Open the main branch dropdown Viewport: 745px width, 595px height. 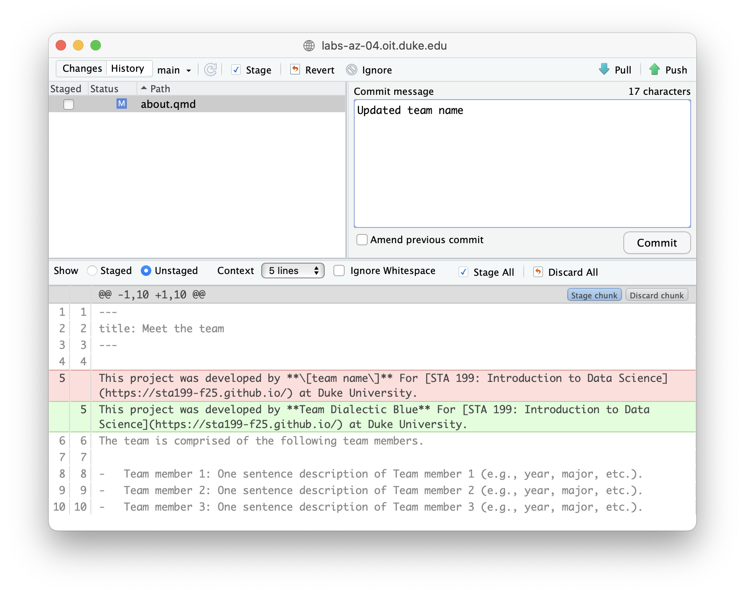tap(174, 70)
